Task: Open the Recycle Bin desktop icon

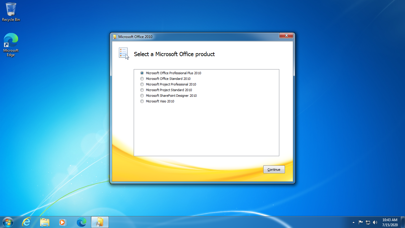Action: (11, 12)
